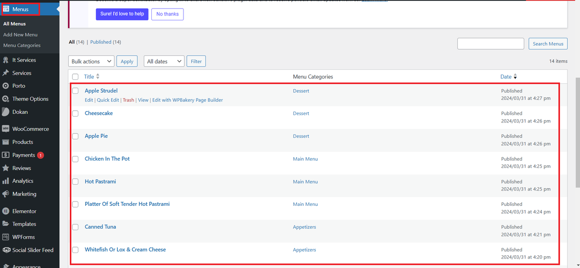Click the Payments dollar icon
The height and width of the screenshot is (268, 580).
pyautogui.click(x=6, y=155)
